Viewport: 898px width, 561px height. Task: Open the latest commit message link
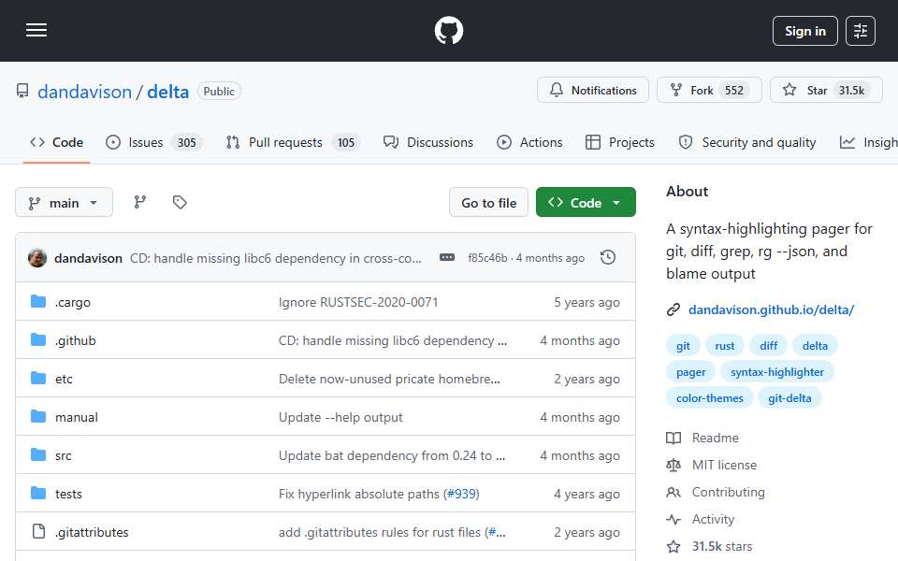(x=275, y=258)
